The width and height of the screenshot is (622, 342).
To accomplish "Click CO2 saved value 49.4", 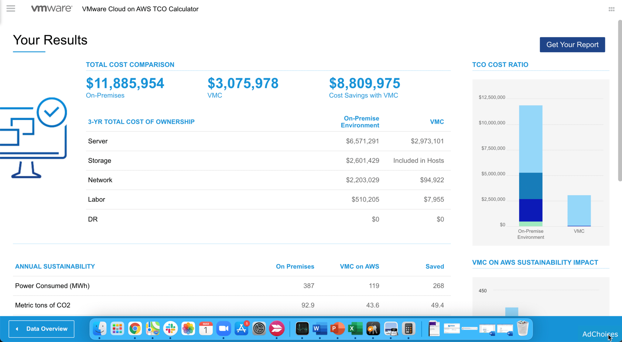I will pos(437,305).
